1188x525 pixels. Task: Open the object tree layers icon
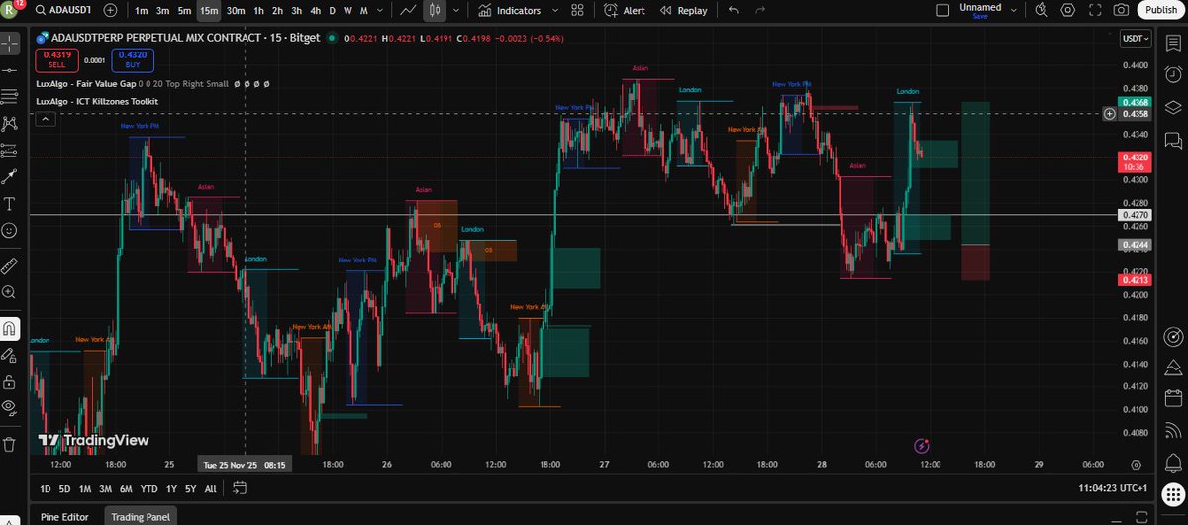click(x=1173, y=107)
